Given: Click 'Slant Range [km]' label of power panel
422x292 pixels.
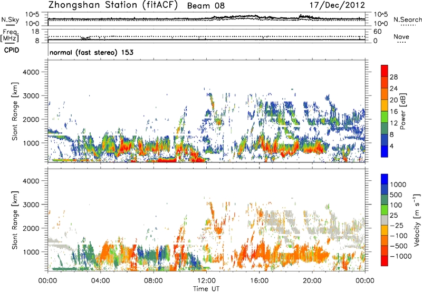Looking at the screenshot, I should click(15, 111).
